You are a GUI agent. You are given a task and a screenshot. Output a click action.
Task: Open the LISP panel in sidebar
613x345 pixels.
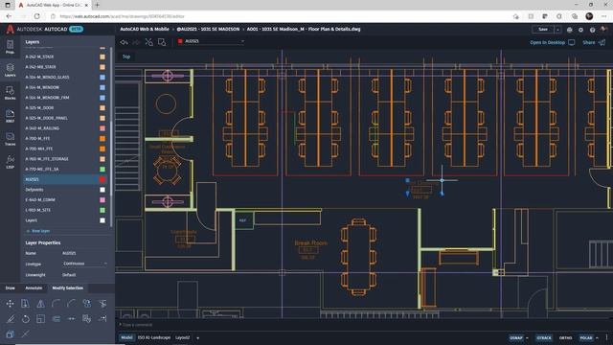tap(11, 162)
